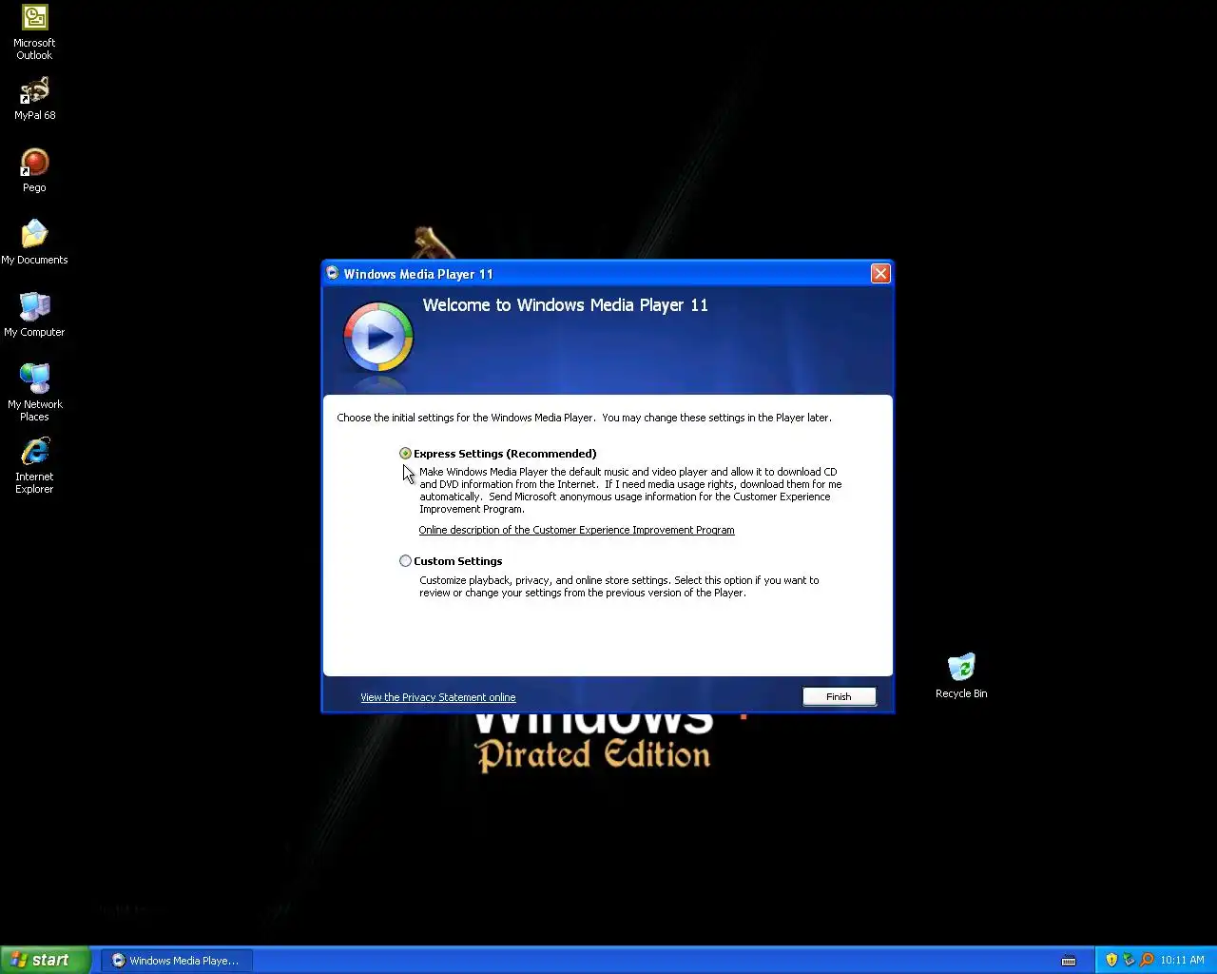Click the security shield tray icon

[x=1111, y=961]
